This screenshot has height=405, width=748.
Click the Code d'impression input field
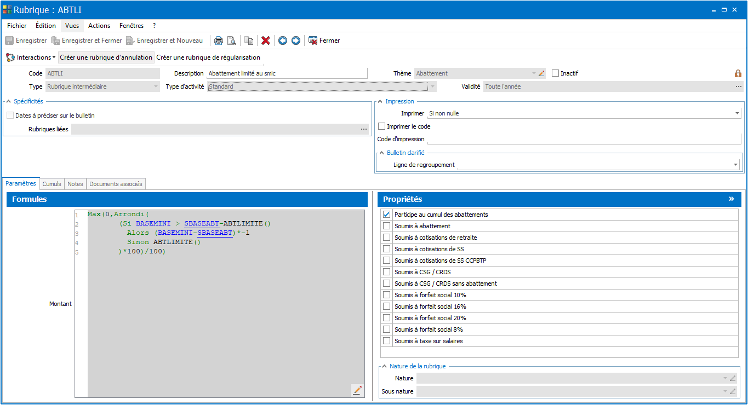[x=584, y=139]
